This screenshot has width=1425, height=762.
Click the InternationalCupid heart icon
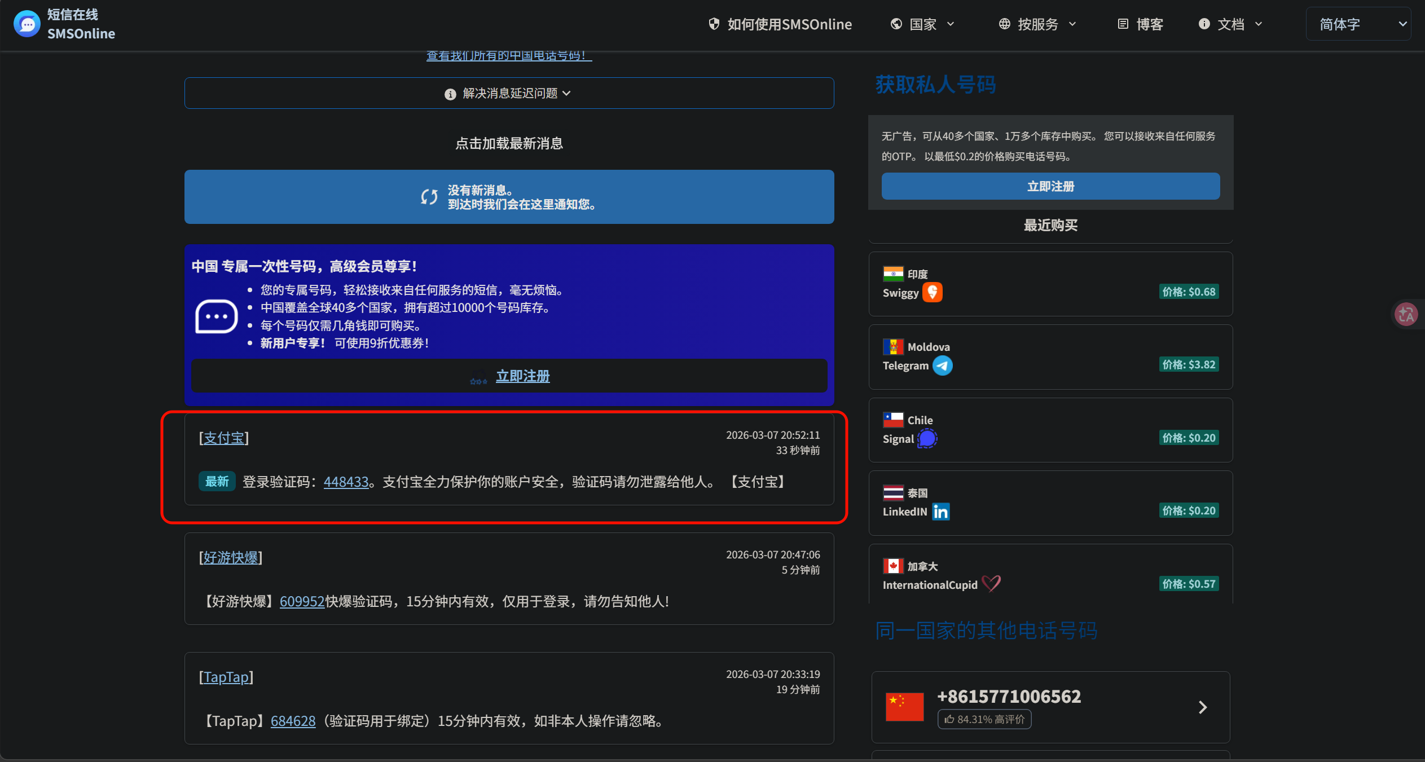pyautogui.click(x=991, y=584)
